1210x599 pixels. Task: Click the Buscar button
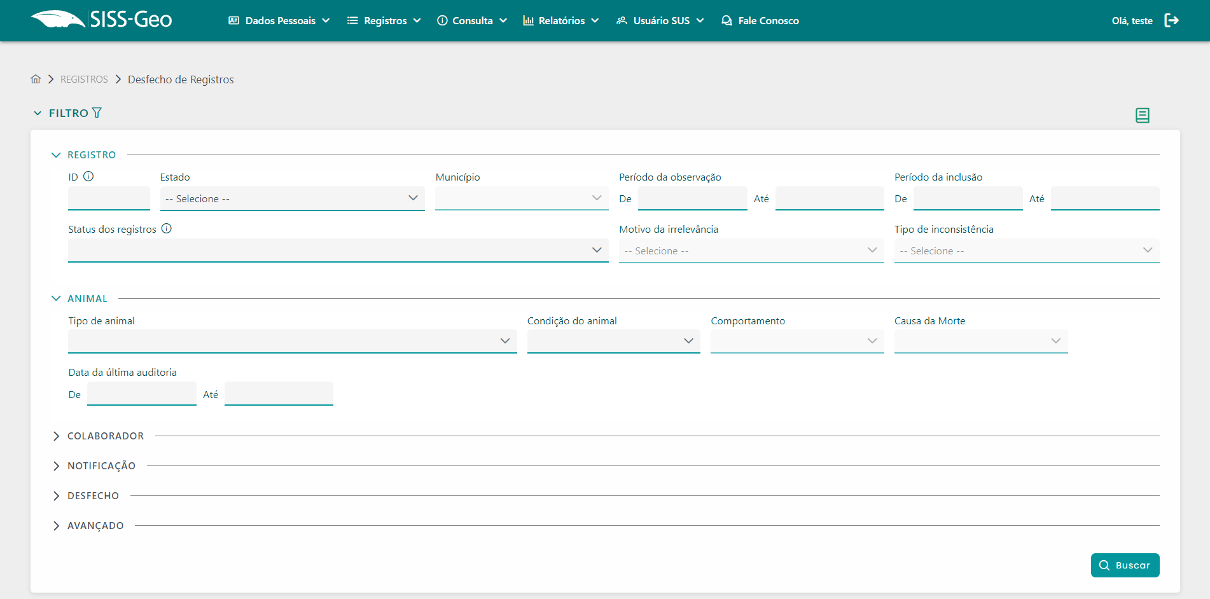tap(1125, 565)
